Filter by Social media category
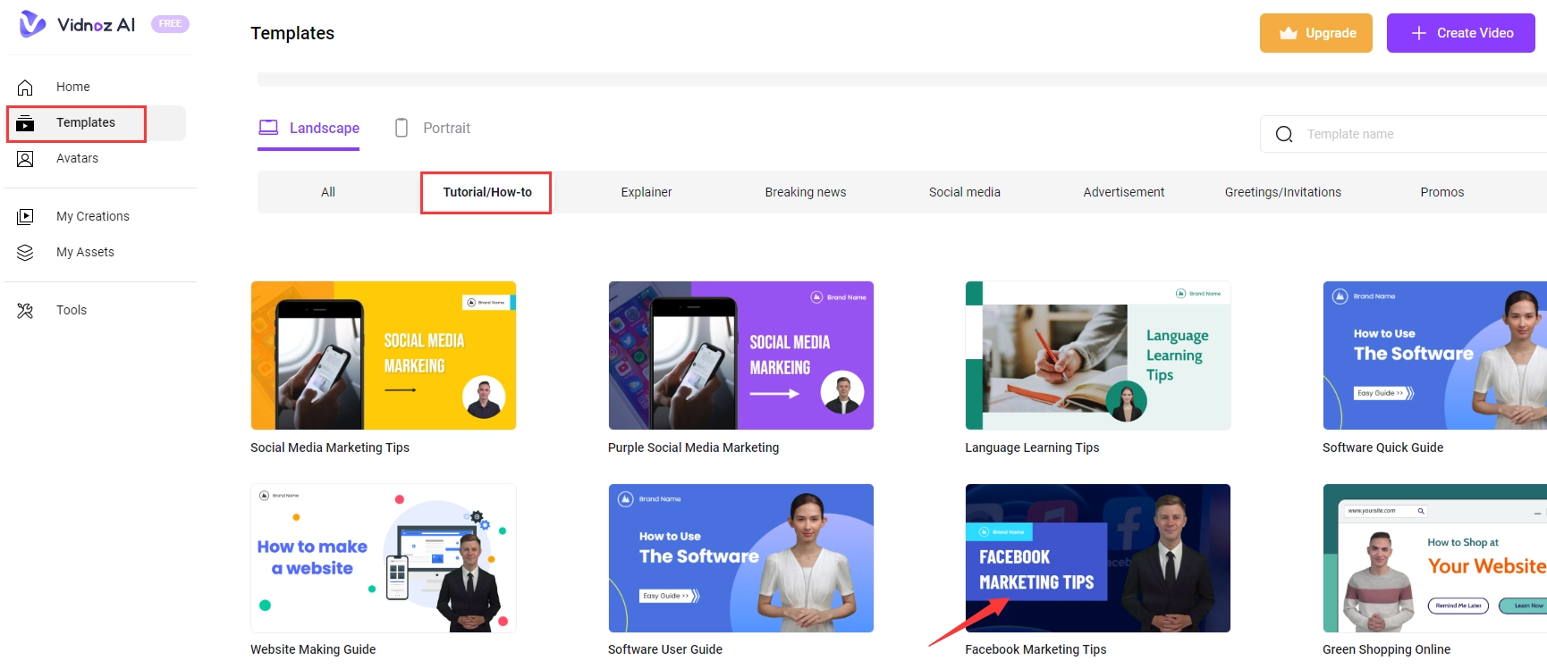This screenshot has height=669, width=1547. (964, 193)
